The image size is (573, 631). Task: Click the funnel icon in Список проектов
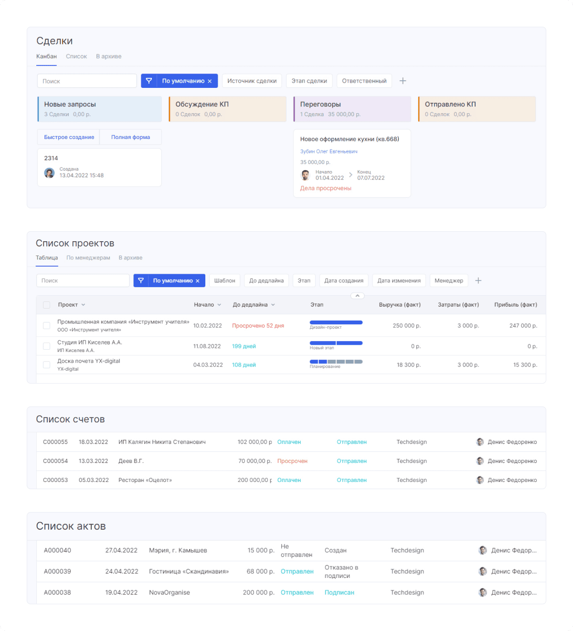pyautogui.click(x=141, y=281)
